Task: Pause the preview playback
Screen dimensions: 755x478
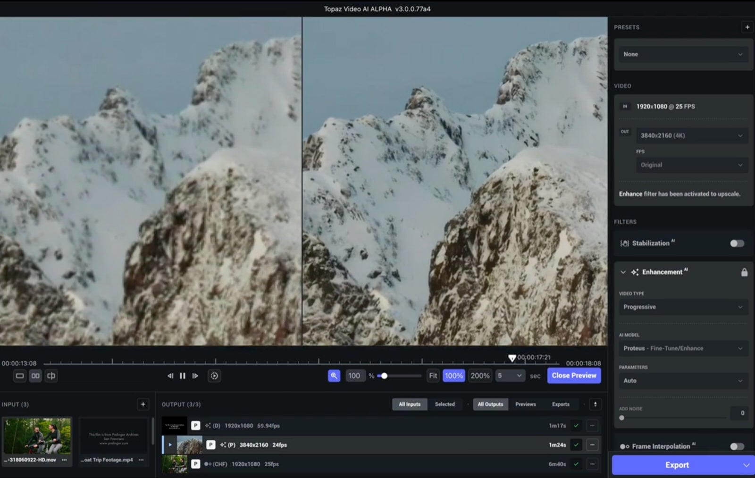Action: [183, 376]
